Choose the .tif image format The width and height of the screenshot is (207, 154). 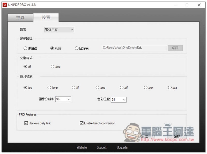click(75, 87)
